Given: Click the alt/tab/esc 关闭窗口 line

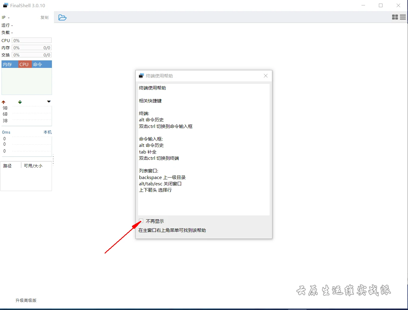Looking at the screenshot, I should click(160, 184).
